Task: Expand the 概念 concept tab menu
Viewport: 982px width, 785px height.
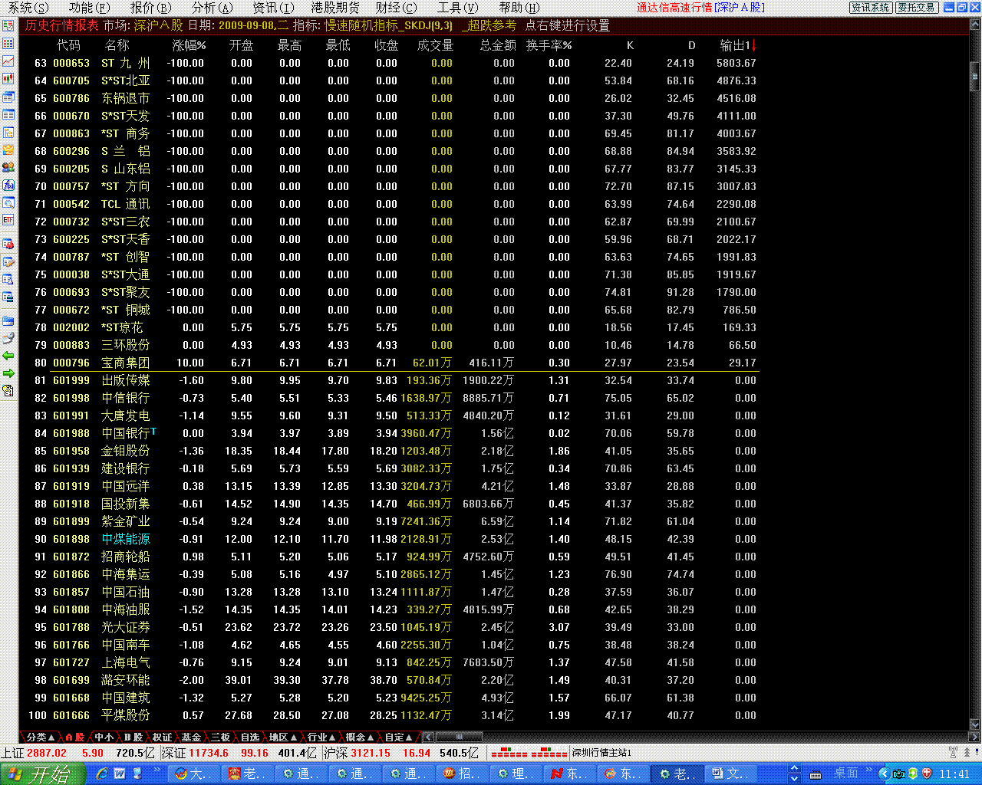Action: click(360, 737)
